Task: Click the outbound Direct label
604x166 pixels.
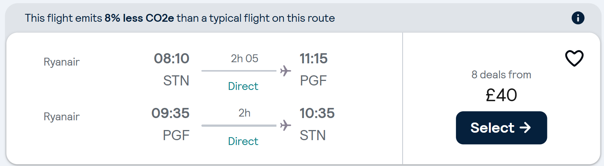Action: pyautogui.click(x=243, y=86)
